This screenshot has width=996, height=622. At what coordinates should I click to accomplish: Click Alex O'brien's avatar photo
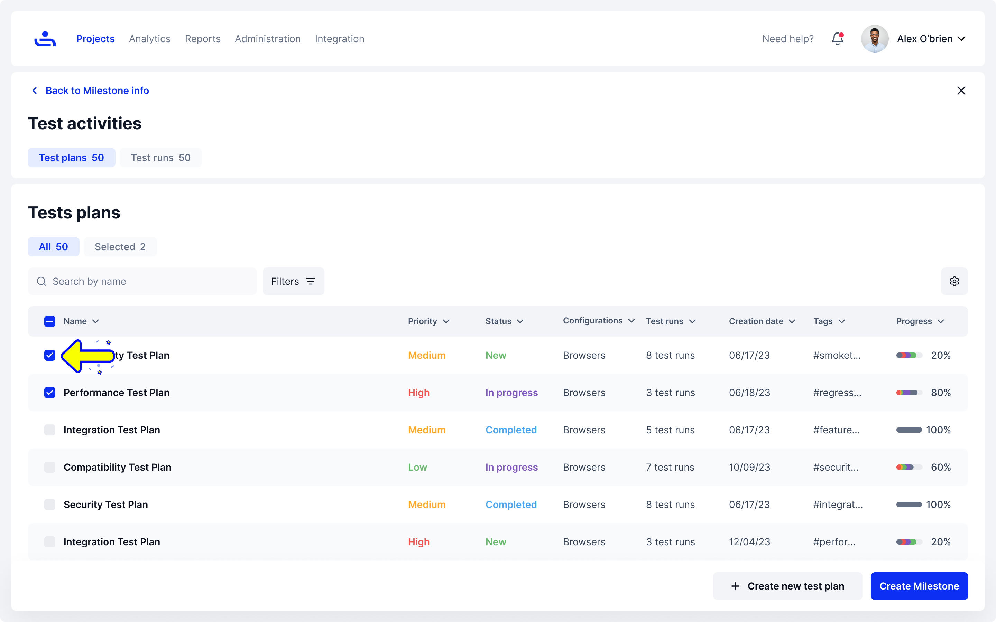(x=875, y=39)
